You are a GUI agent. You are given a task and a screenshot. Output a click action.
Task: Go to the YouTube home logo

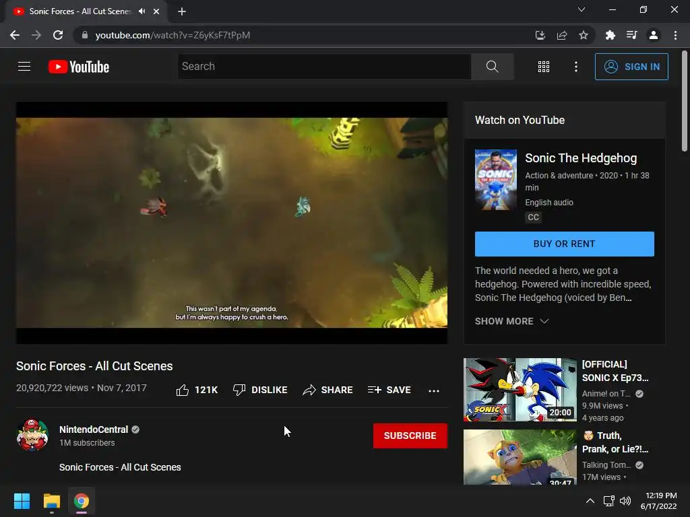(x=79, y=67)
